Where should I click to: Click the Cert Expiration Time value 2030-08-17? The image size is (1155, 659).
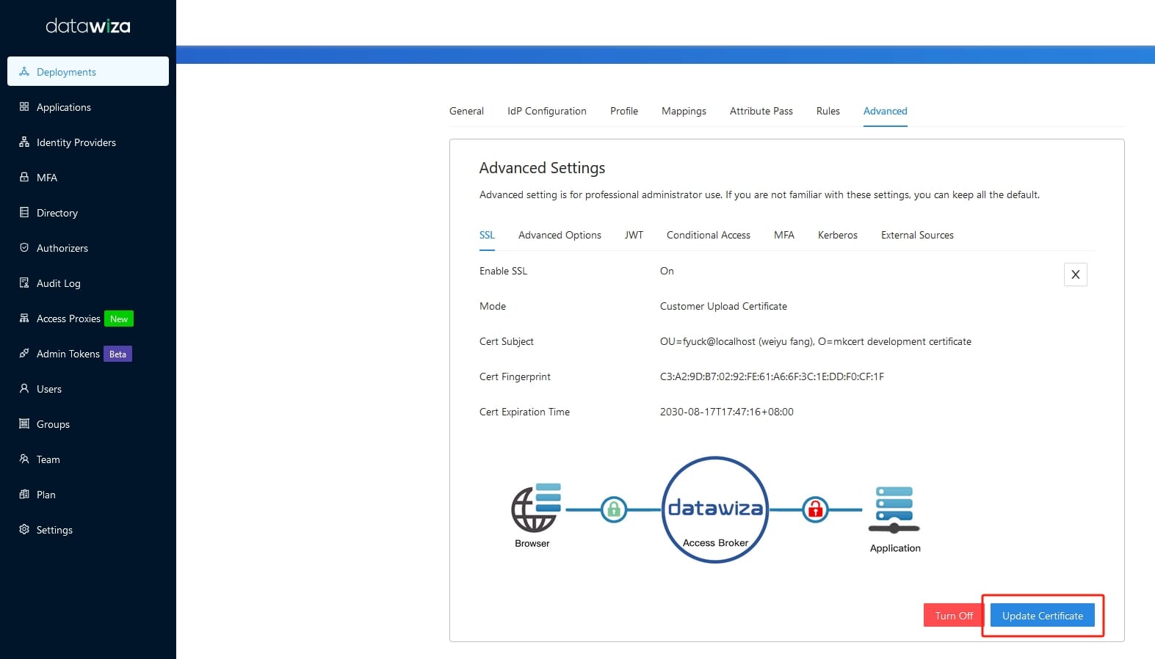coord(726,412)
